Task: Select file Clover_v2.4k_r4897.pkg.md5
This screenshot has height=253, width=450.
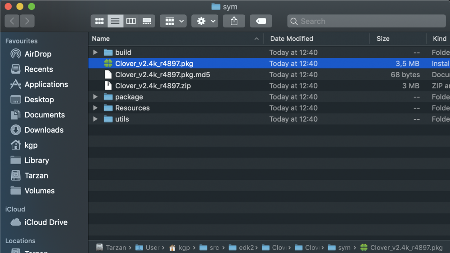Action: (162, 75)
